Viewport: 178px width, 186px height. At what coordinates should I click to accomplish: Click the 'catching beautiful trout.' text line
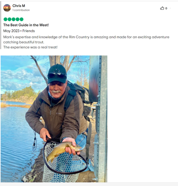(24, 42)
